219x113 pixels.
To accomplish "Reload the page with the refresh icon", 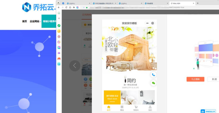I will (66, 7).
